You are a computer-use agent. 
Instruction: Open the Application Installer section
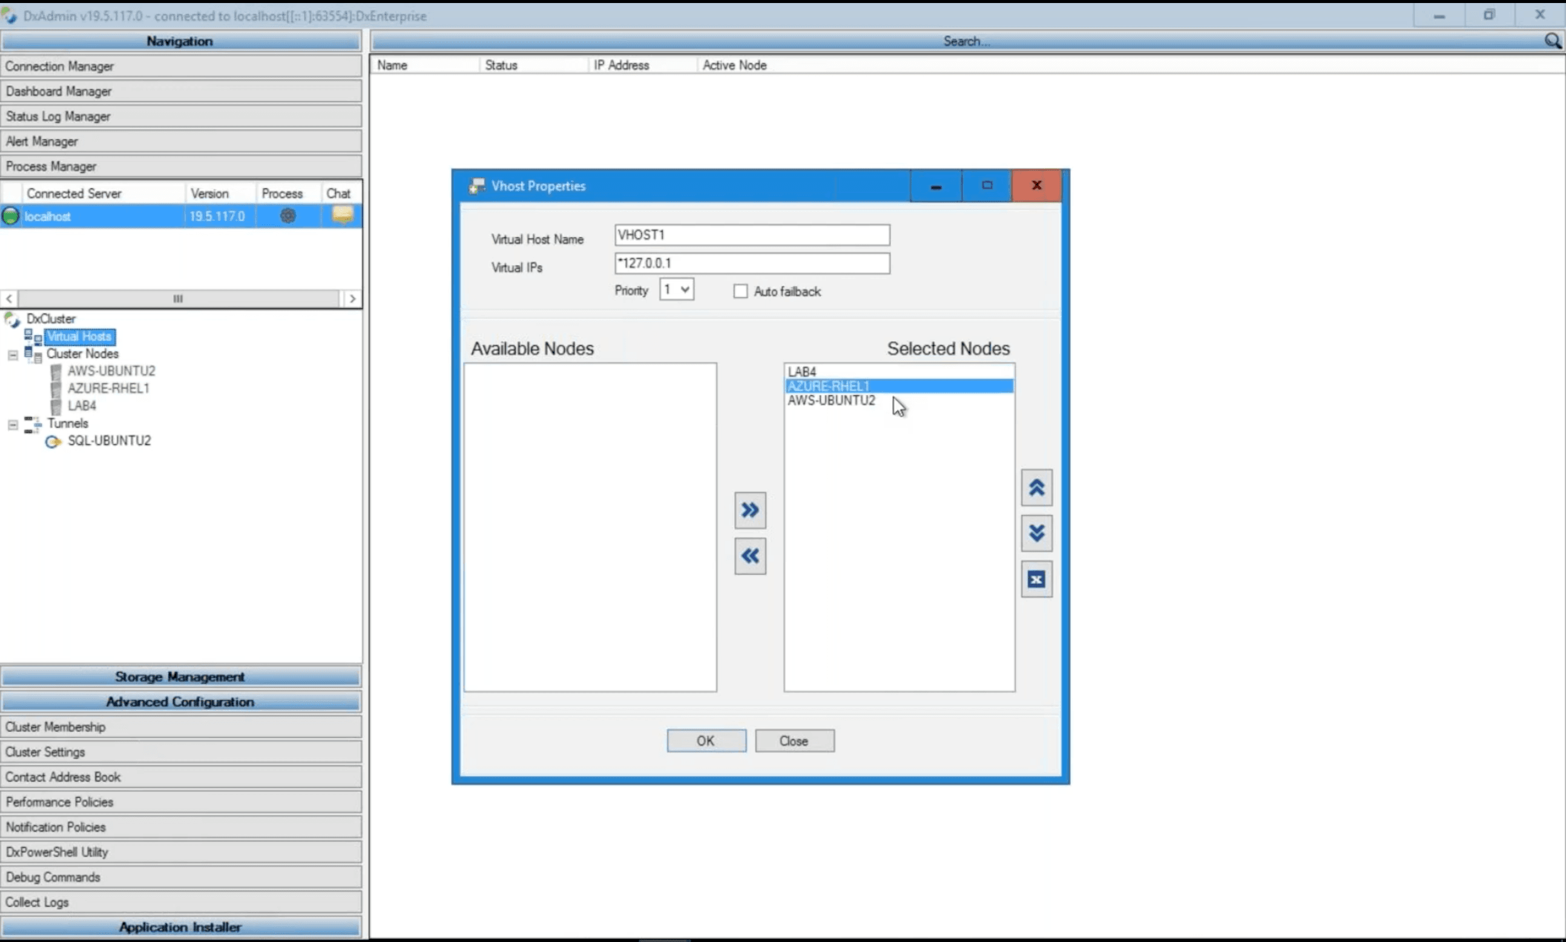pos(180,927)
